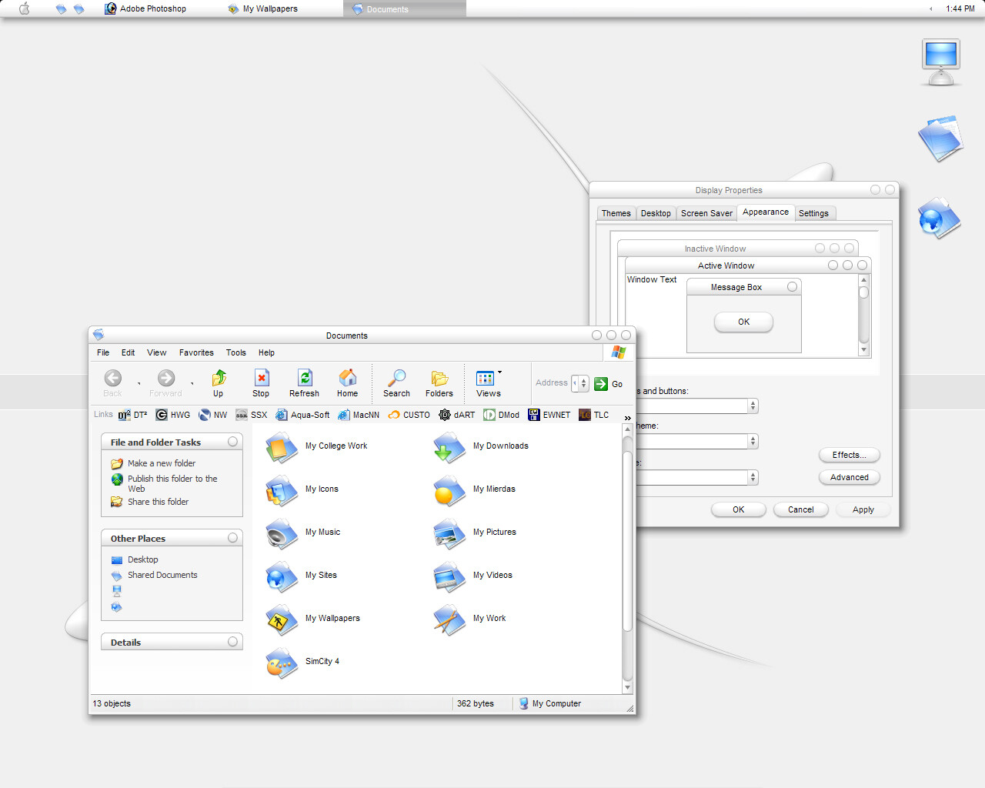Open the SimCity 4 folder icon
Viewport: 985px width, 788px height.
tap(282, 662)
